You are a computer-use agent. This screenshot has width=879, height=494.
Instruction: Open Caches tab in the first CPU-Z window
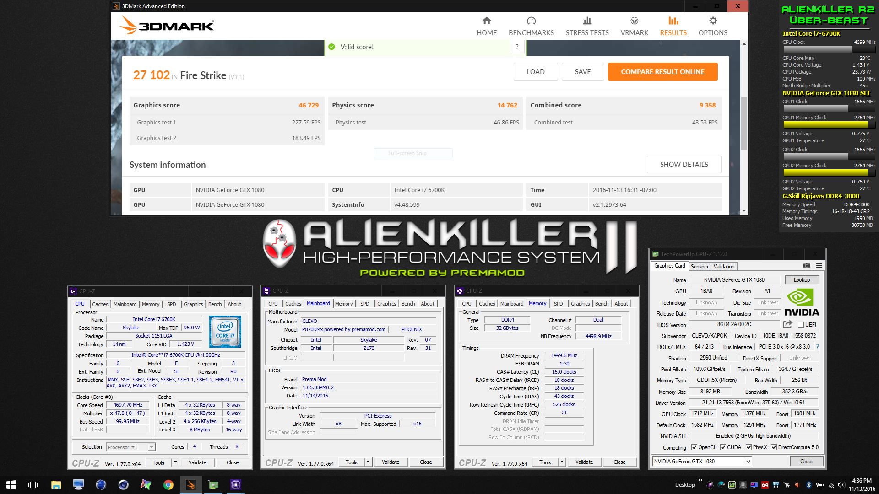pyautogui.click(x=100, y=304)
